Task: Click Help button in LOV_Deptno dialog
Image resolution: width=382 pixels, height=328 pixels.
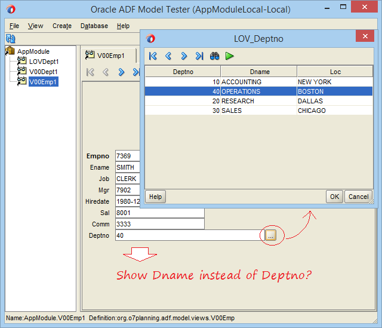Action: pos(155,197)
